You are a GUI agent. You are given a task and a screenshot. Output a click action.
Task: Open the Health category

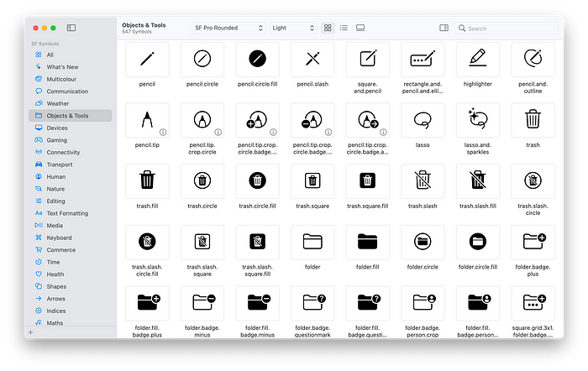coord(71,274)
